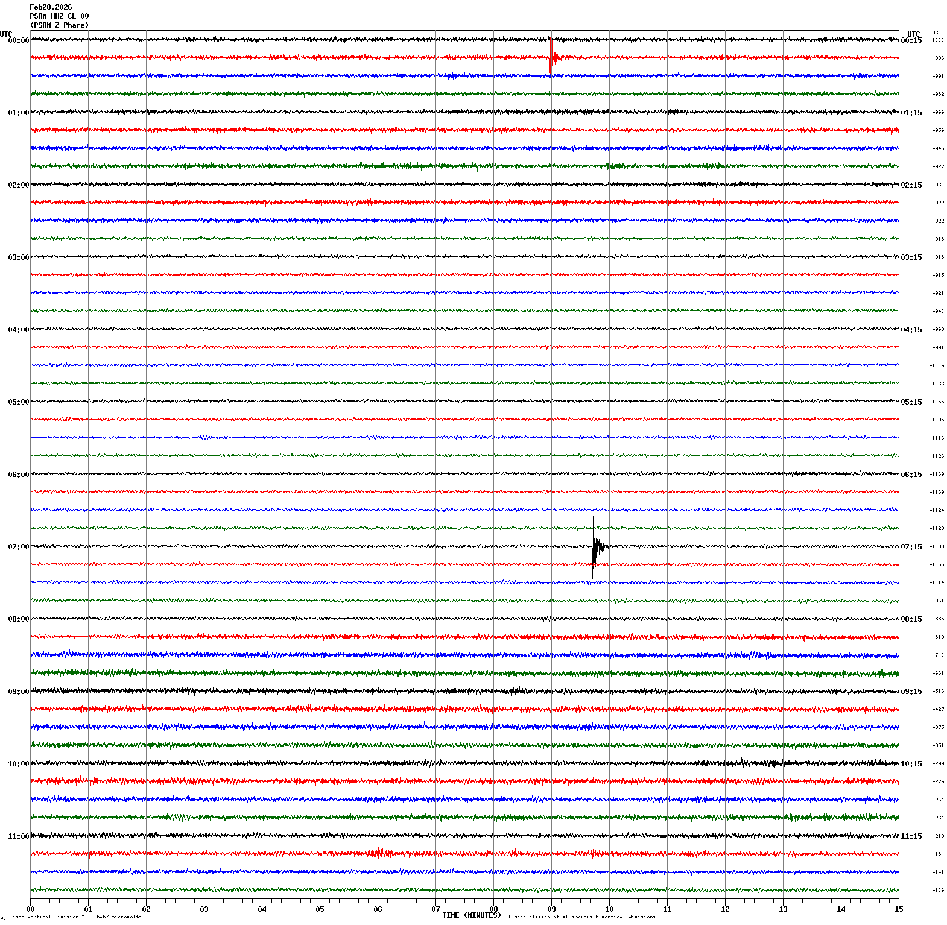The width and height of the screenshot is (947, 925).
Task: Select the 10 minute tick label at bottom
Action: click(609, 909)
